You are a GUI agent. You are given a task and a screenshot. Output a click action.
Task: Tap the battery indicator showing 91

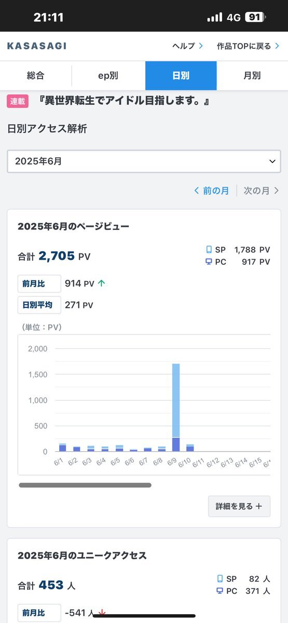click(x=254, y=17)
